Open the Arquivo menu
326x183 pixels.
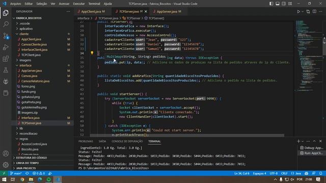coord(16,4)
